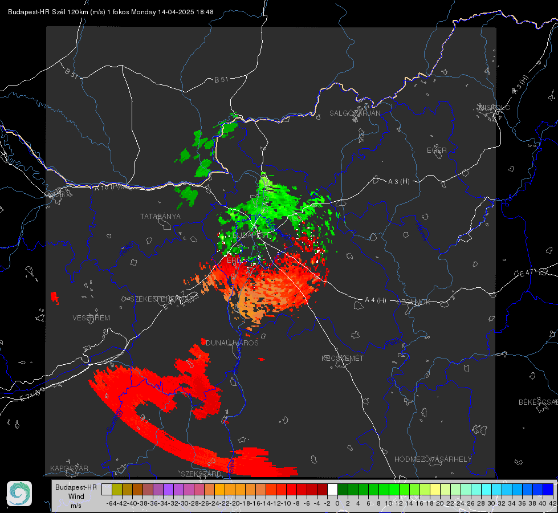Click the BUDAPEST city label
The height and width of the screenshot is (513, 558).
(251, 235)
